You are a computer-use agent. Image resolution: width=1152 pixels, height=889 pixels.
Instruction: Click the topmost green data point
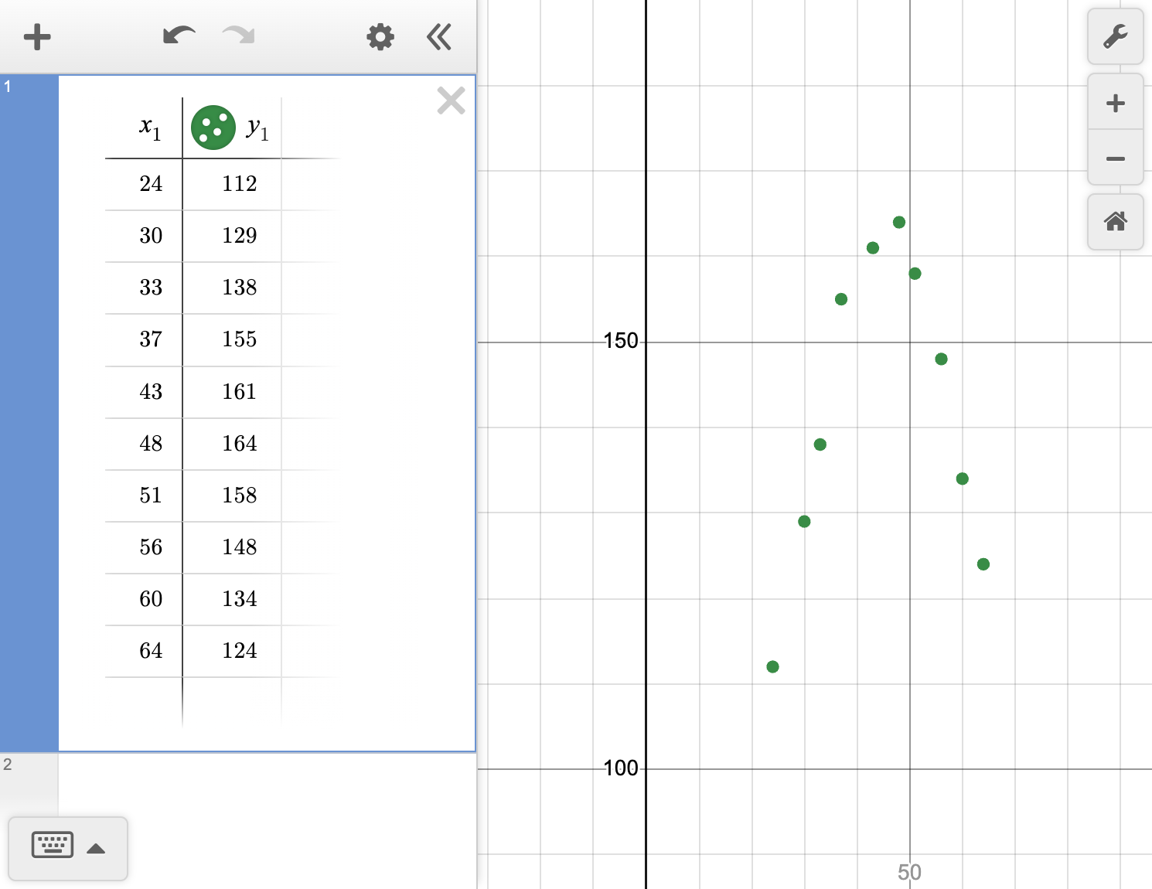tap(898, 222)
